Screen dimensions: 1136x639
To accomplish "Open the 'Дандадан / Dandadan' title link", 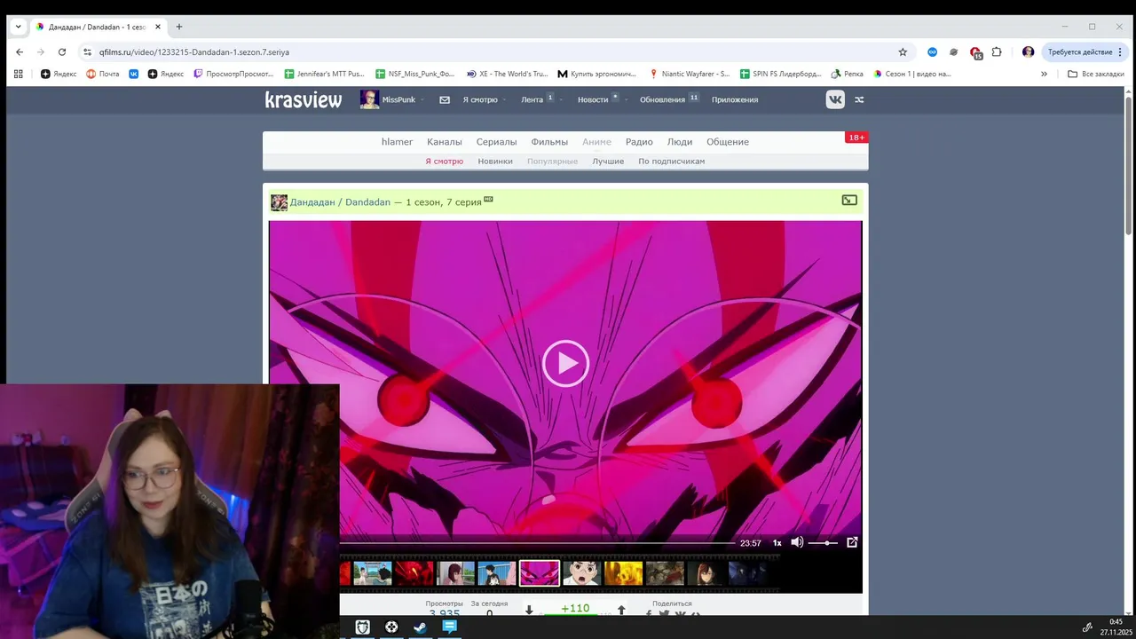I will (340, 202).
